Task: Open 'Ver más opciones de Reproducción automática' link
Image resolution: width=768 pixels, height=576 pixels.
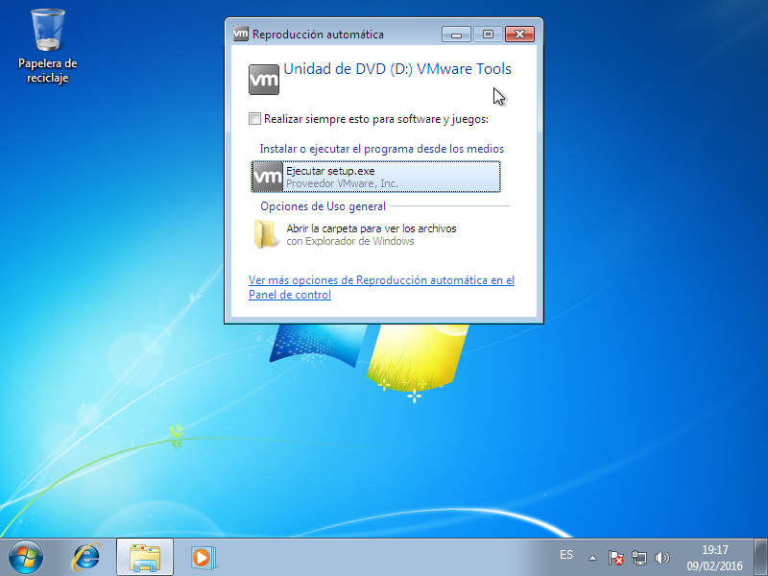Action: pos(381,287)
